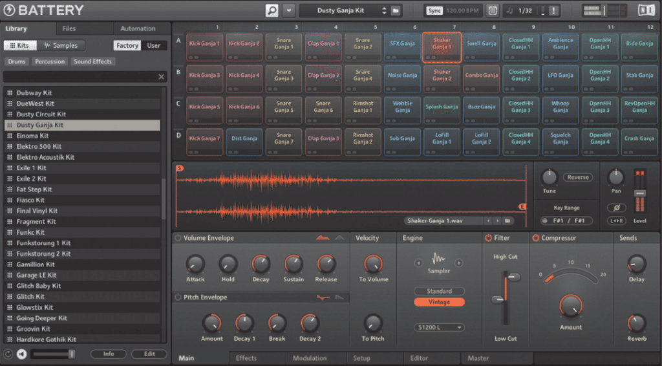
Task: Click the exclamation panic icon in header
Action: click(553, 10)
